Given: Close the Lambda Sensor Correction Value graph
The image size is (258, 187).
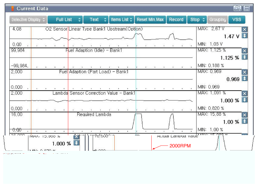Looking at the screenshot, I should pos(245,93).
